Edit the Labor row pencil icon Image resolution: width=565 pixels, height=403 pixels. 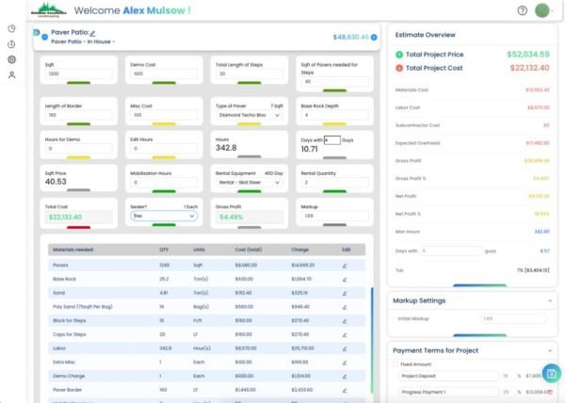click(x=345, y=348)
